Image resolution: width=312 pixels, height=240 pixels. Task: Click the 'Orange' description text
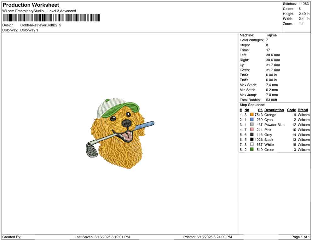click(x=270, y=115)
